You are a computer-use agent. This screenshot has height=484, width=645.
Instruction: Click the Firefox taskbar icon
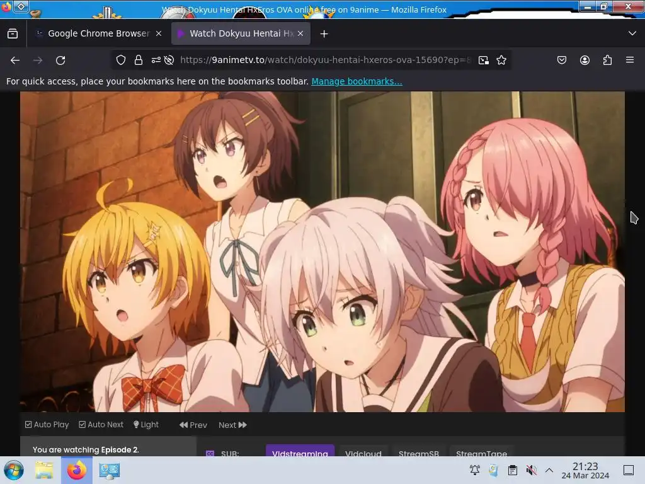(x=76, y=470)
